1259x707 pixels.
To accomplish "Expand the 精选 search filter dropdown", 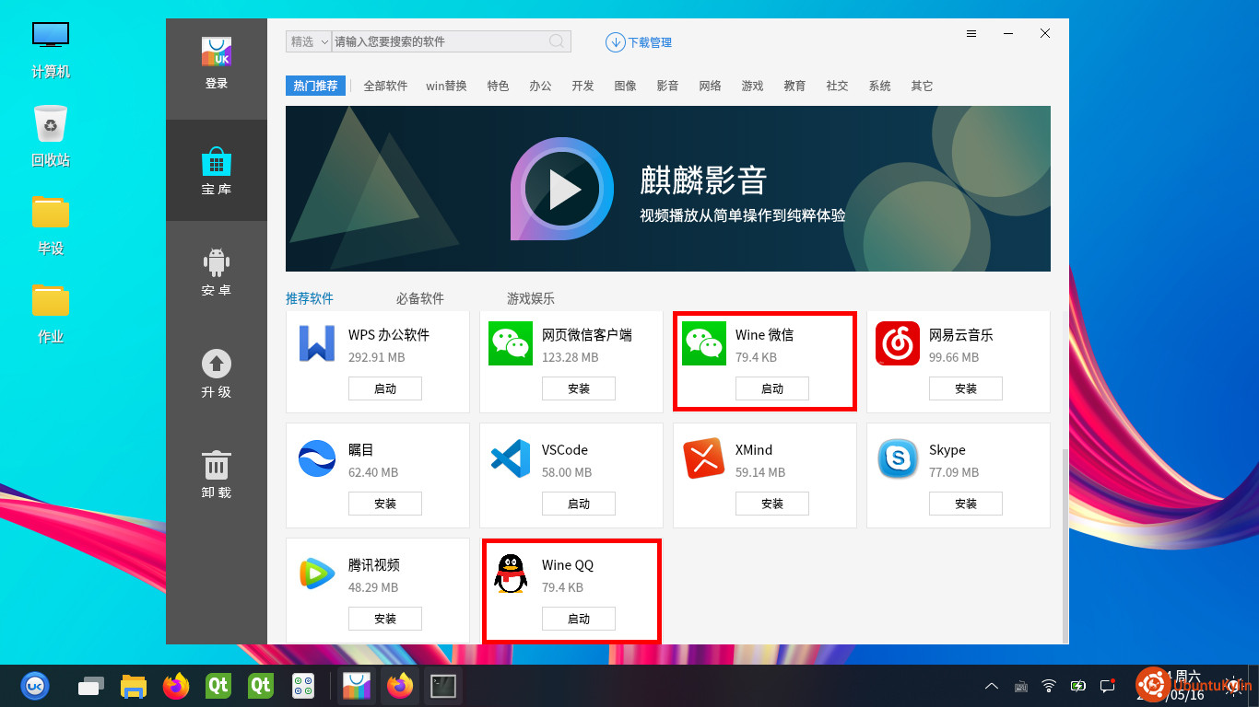I will pos(309,41).
